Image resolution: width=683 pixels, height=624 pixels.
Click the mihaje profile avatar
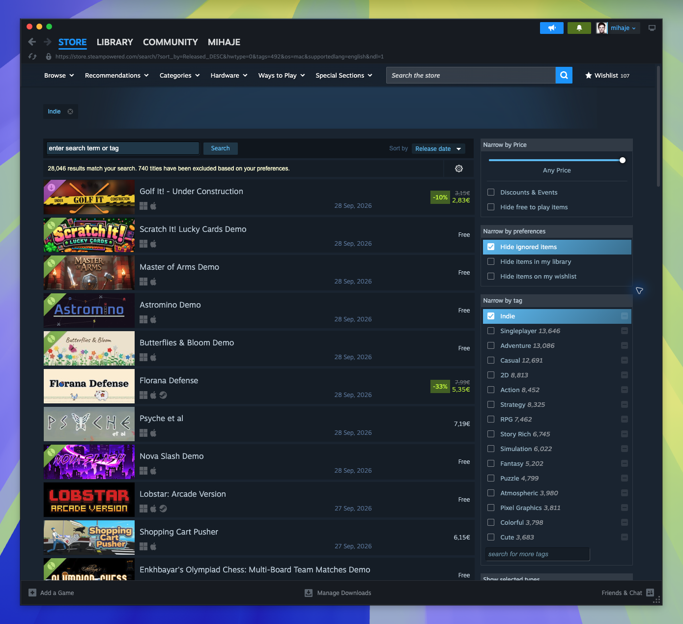point(602,28)
